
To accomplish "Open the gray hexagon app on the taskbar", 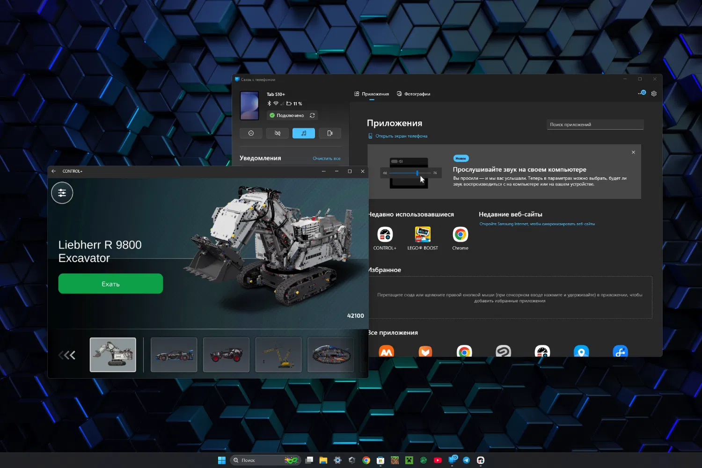I will (x=352, y=460).
